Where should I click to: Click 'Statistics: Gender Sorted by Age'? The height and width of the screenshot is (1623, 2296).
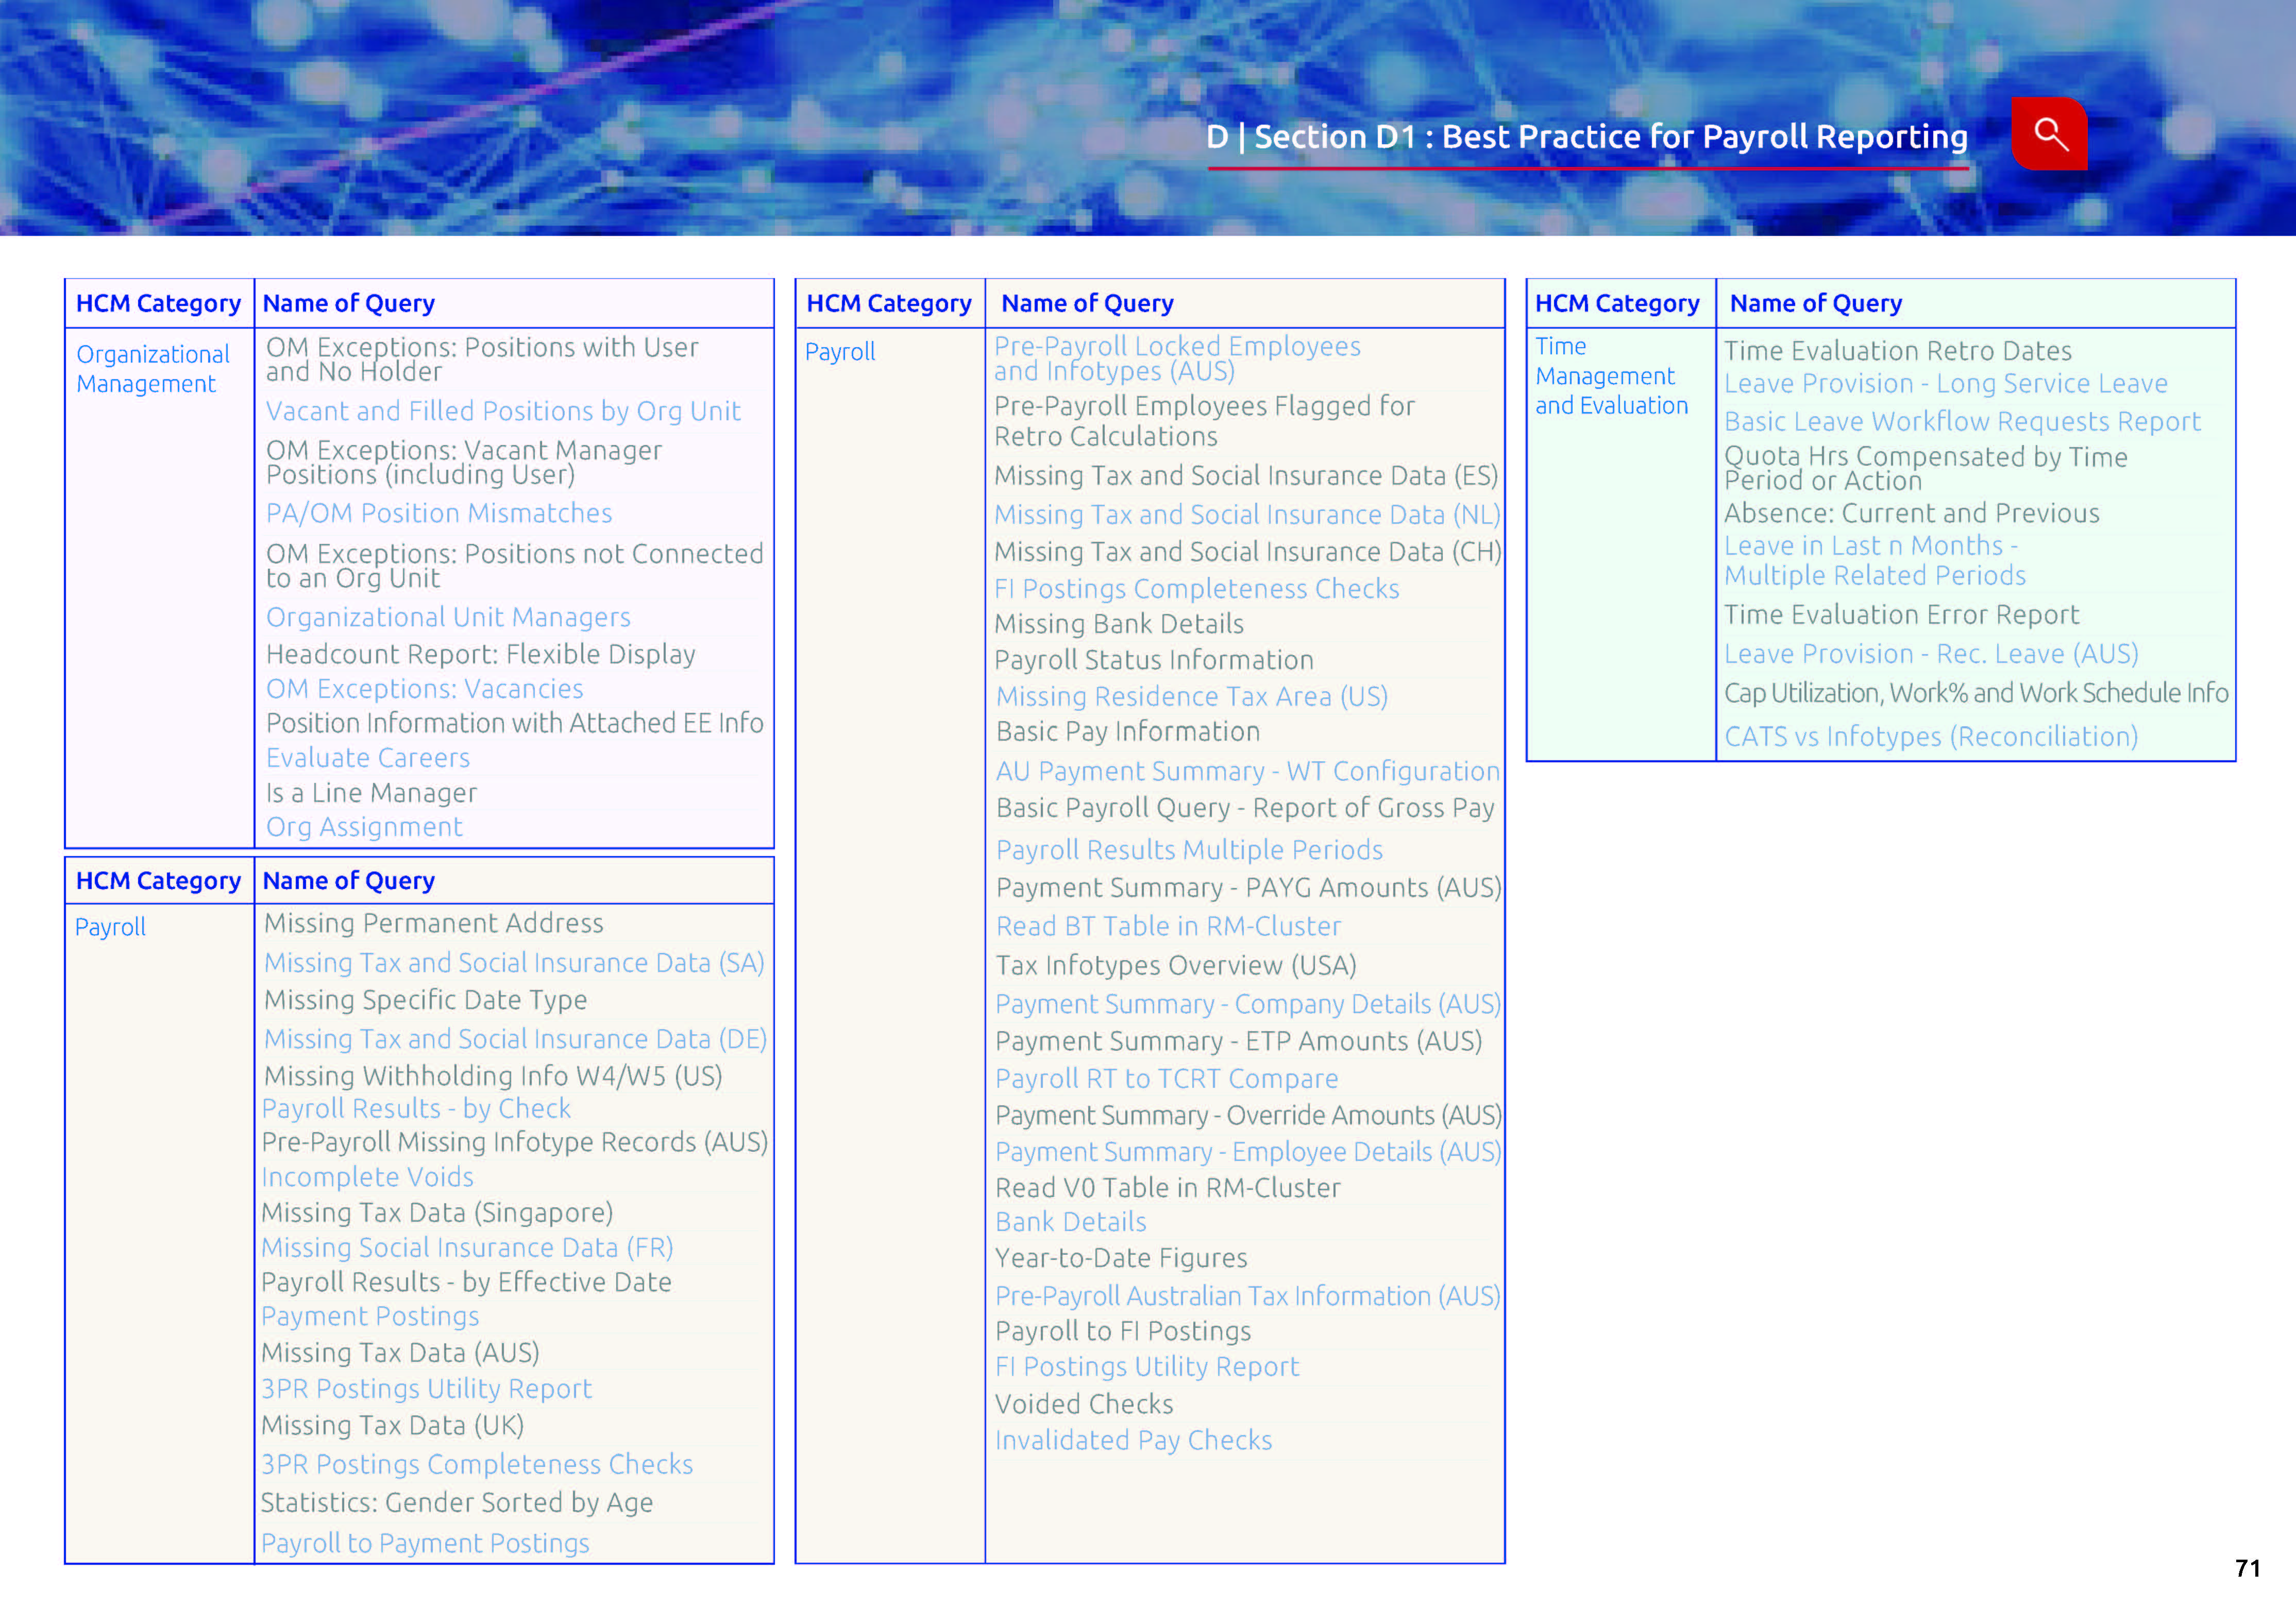coord(457,1502)
